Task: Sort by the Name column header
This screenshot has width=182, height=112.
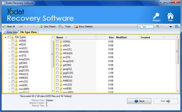Action: click(x=76, y=37)
